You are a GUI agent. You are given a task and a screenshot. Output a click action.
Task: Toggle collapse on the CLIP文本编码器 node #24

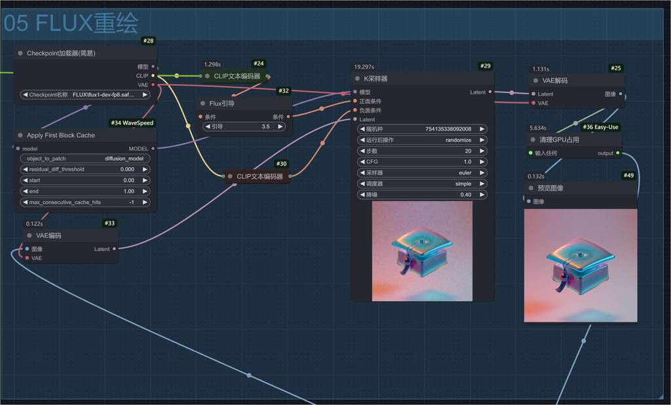click(x=208, y=76)
